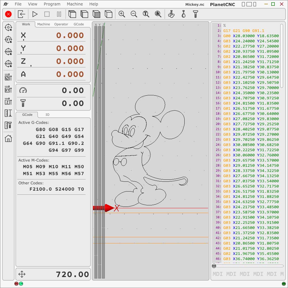
Task: Switch to the IO tab
Action: (47, 115)
